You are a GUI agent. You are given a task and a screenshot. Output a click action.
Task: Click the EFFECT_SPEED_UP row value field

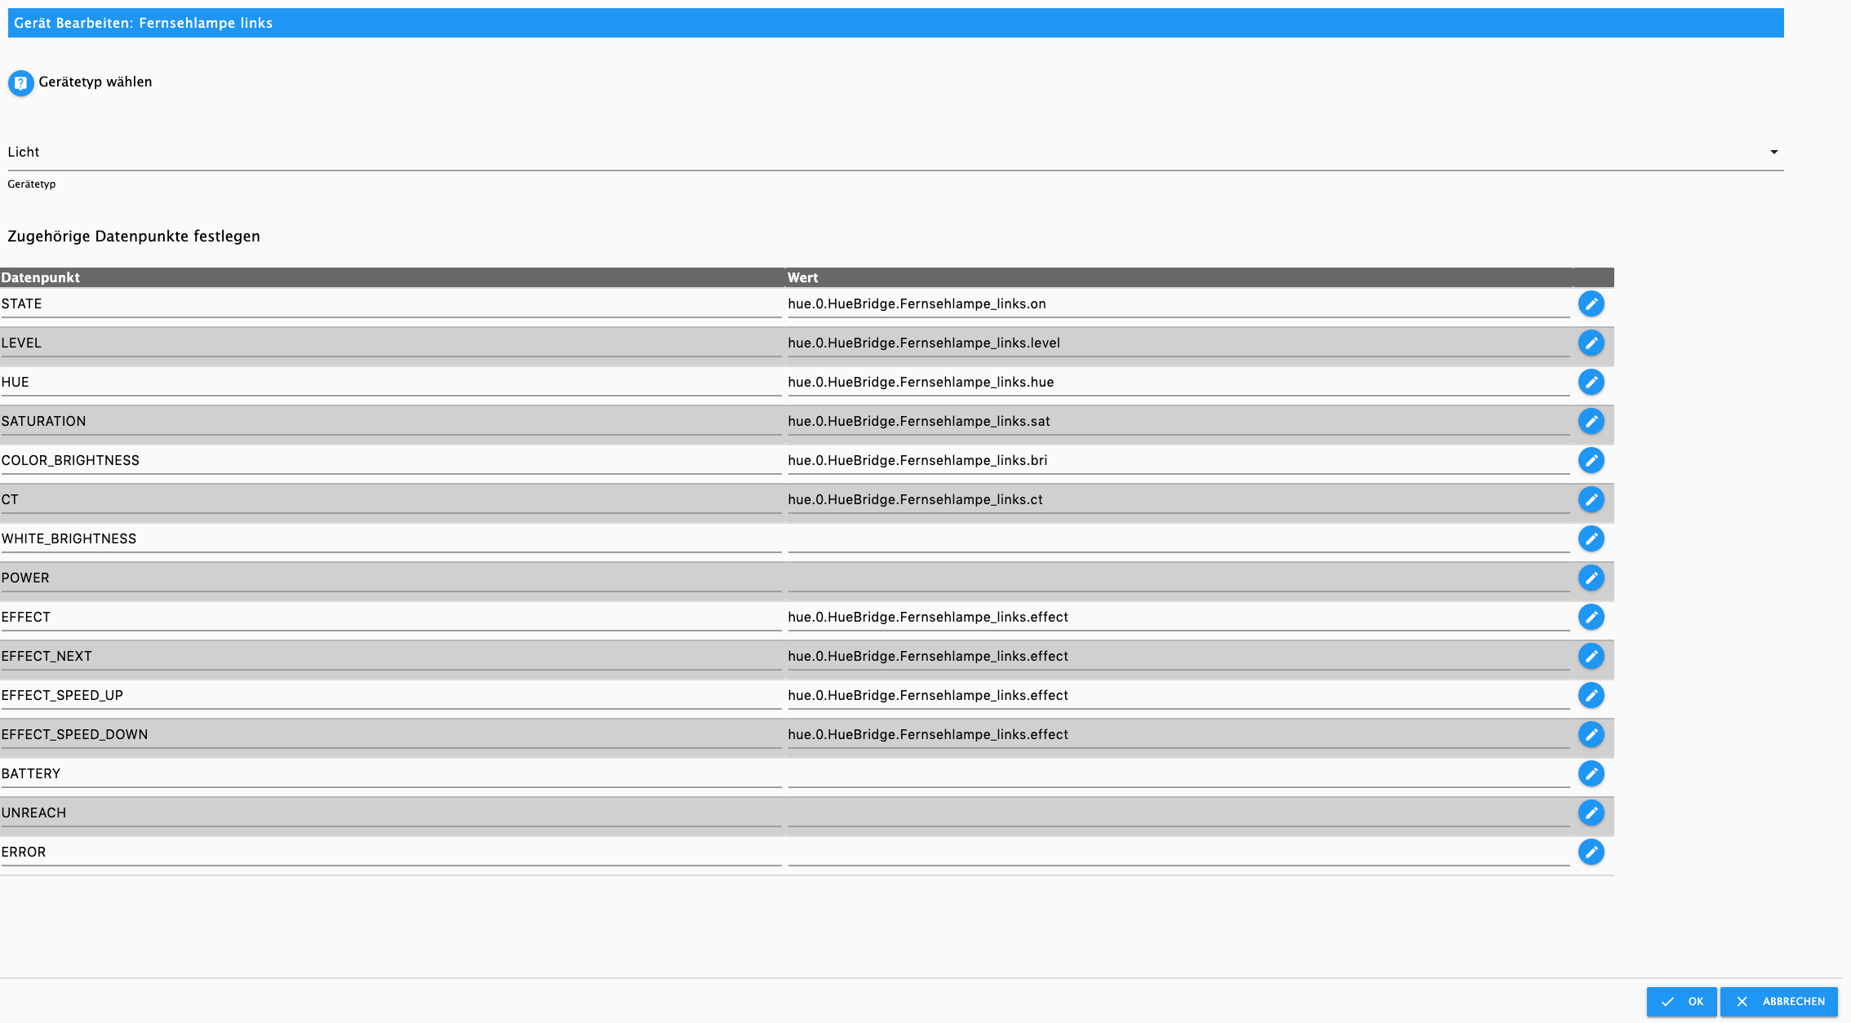(x=1179, y=696)
